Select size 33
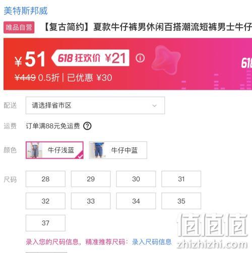This screenshot has width=252, height=253. point(91,201)
